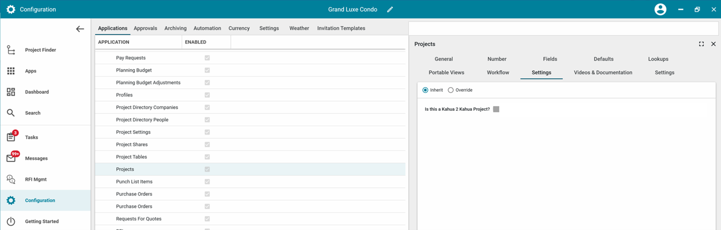Go to the Dashboard icon
Viewport: 721px width, 230px height.
pyautogui.click(x=11, y=92)
